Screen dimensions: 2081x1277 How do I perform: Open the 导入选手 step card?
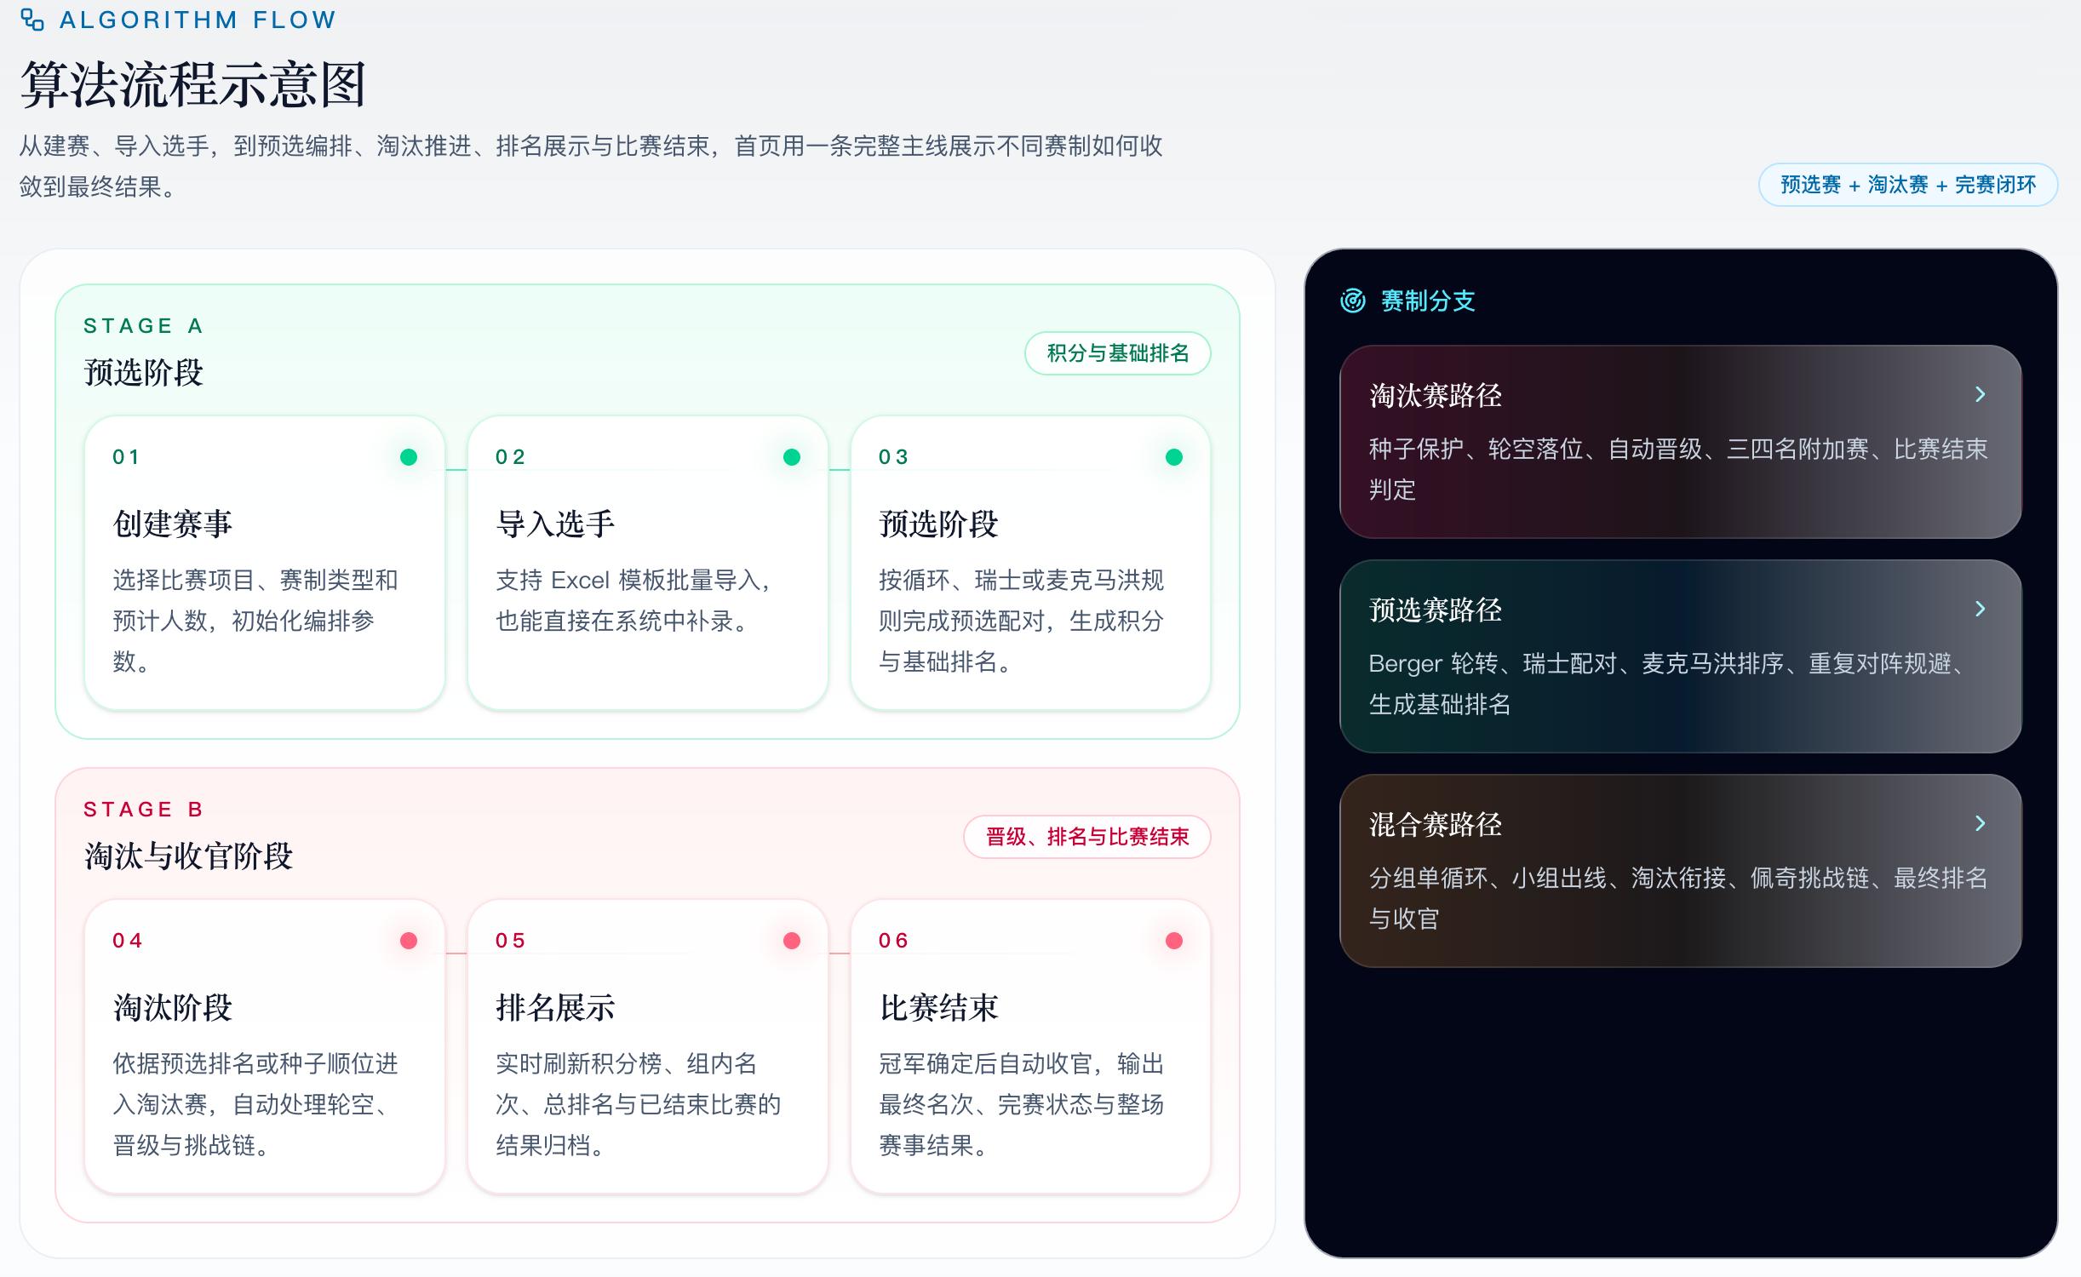click(x=648, y=563)
